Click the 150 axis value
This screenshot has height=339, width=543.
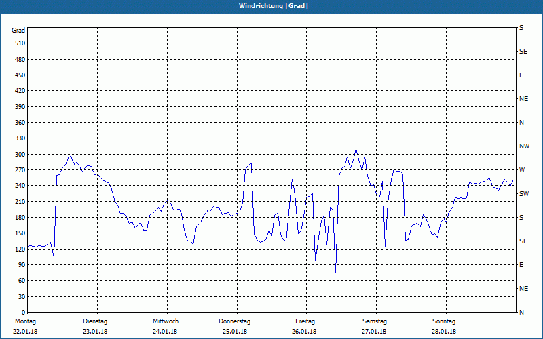tap(20, 233)
